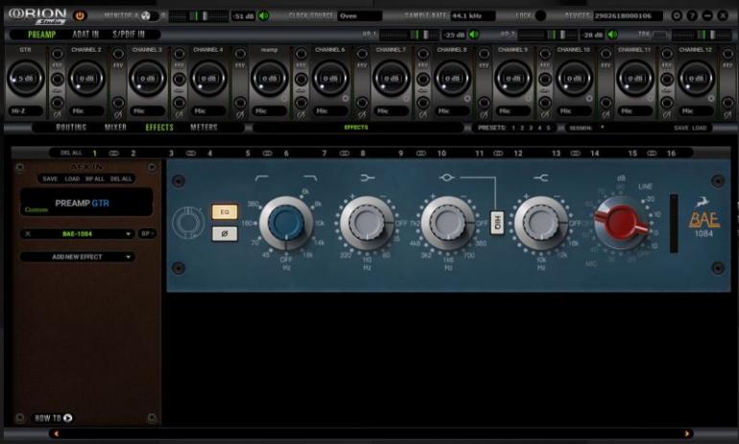
Task: Switch the Monitor A/B selector
Action: (x=149, y=16)
